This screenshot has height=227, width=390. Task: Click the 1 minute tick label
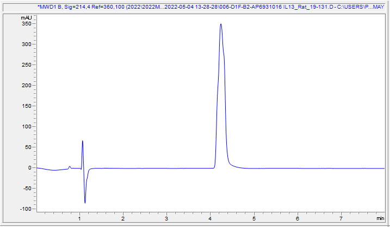coord(79,218)
